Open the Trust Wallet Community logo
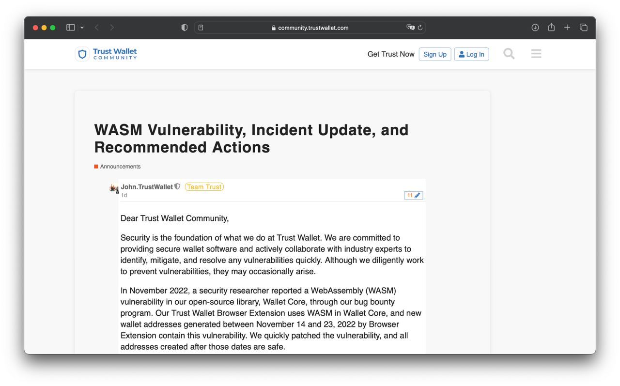Viewport: 620px width, 386px height. tap(107, 54)
